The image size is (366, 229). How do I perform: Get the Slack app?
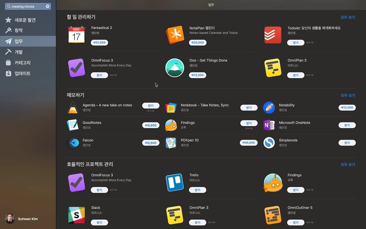[100, 222]
